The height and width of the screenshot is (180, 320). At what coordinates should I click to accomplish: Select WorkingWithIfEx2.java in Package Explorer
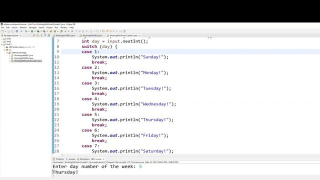pos(23,58)
